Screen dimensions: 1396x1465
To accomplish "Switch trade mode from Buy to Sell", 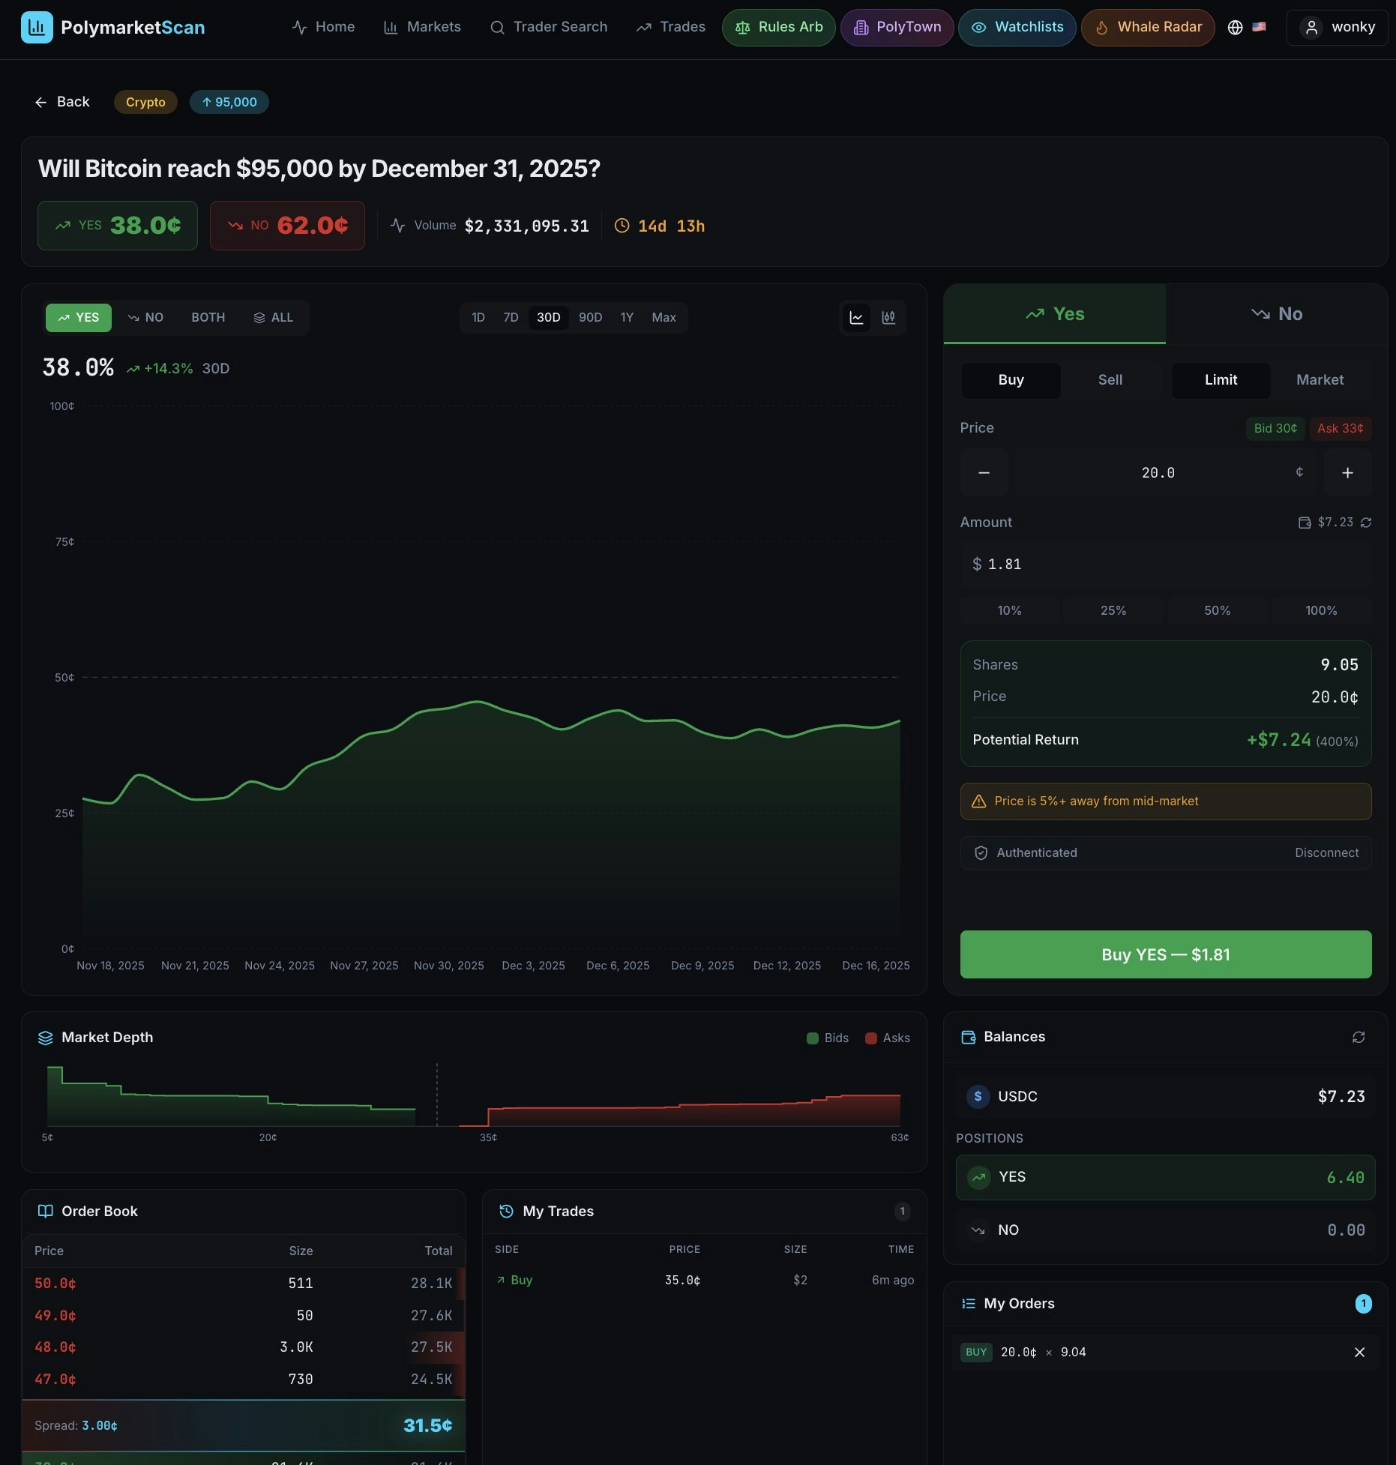I will [x=1110, y=380].
